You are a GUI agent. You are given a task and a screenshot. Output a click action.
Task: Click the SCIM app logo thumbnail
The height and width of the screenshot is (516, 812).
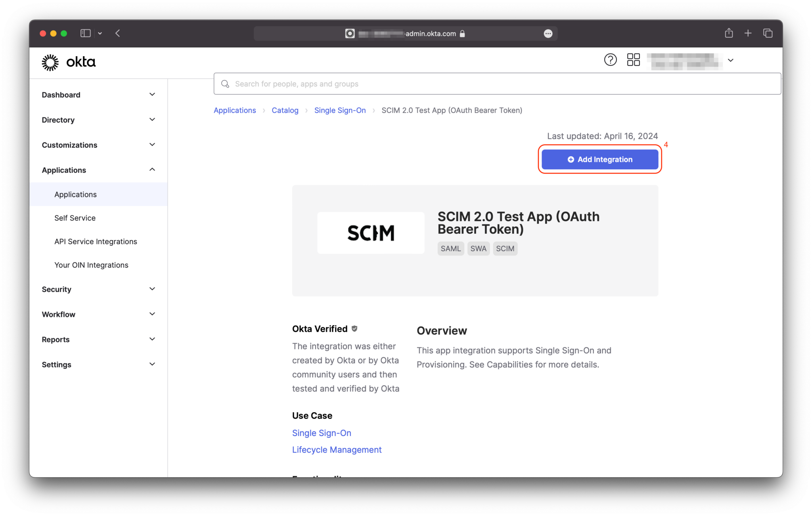[x=370, y=233]
